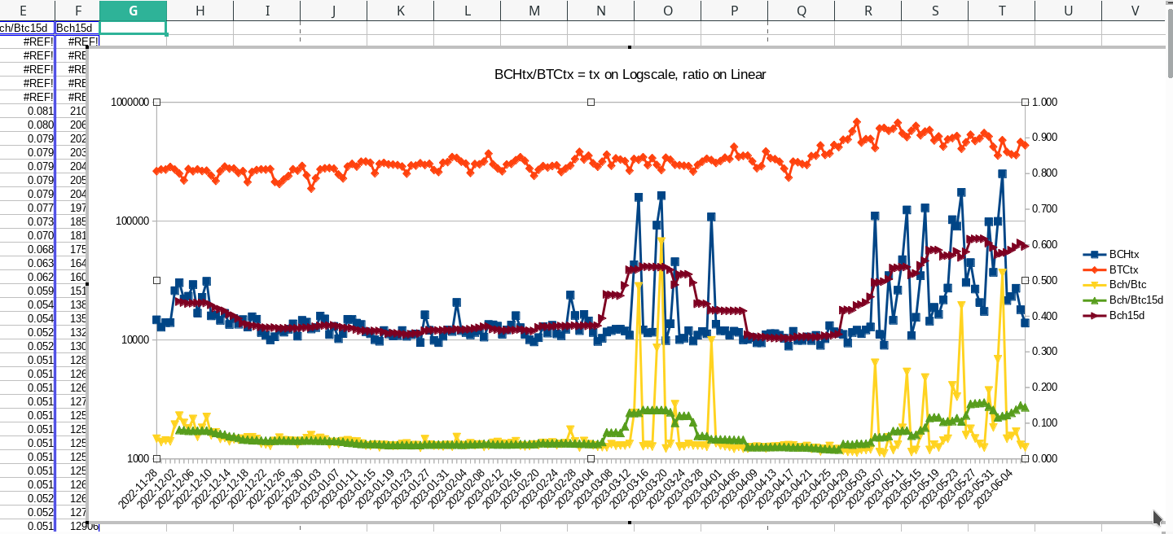1173x534 pixels.
Task: Select column P header
Action: 734,11
